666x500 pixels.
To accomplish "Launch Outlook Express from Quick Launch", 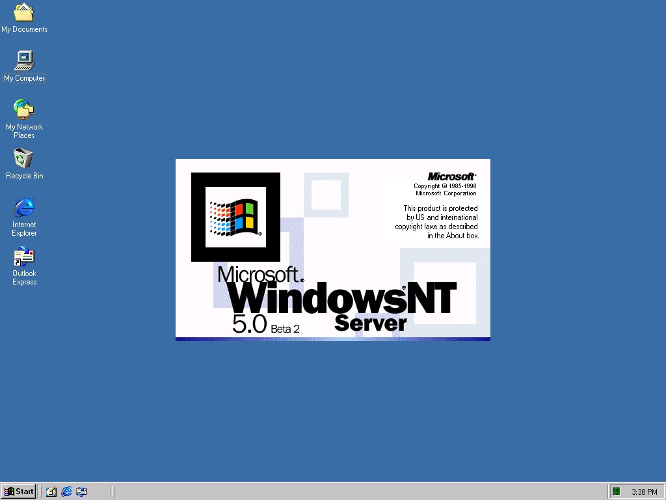I will point(81,492).
